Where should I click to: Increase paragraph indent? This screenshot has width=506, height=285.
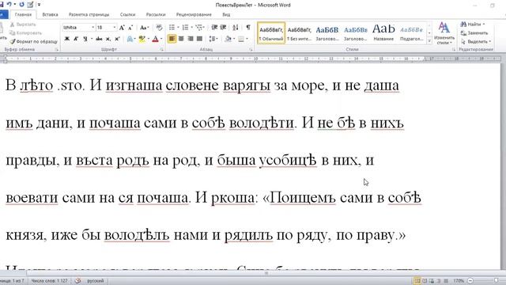click(x=223, y=28)
